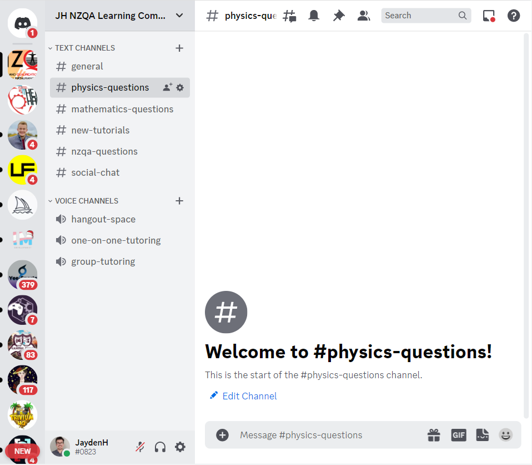Open the sailboat Midjourney server
The width and height of the screenshot is (532, 465).
(22, 205)
